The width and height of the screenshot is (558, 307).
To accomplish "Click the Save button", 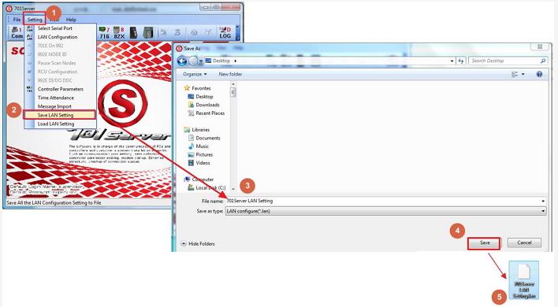I will tap(485, 243).
